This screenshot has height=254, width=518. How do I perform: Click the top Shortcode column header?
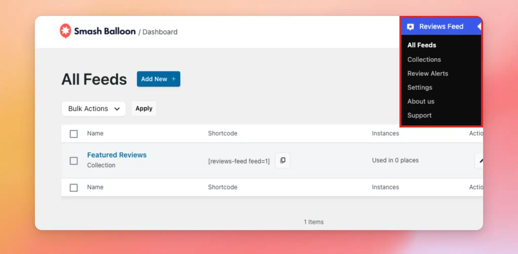[x=223, y=133]
